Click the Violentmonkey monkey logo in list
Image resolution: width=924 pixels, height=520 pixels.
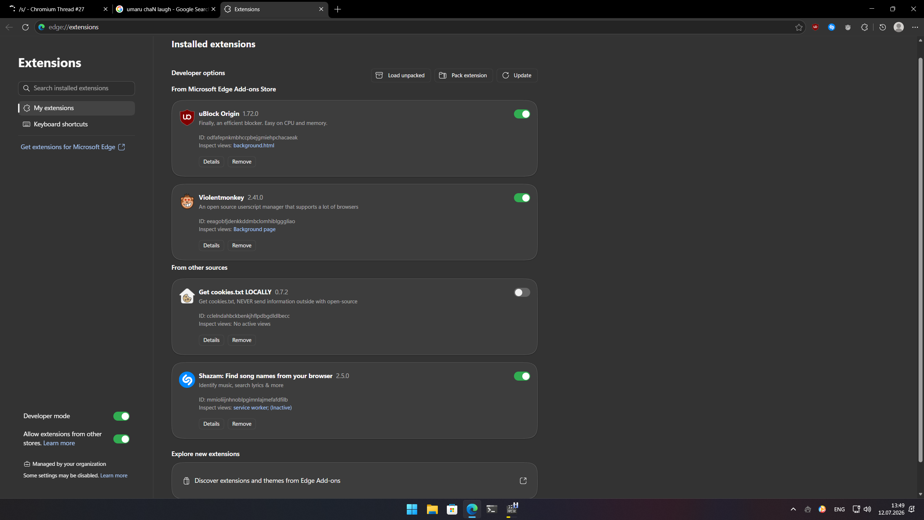[187, 201]
